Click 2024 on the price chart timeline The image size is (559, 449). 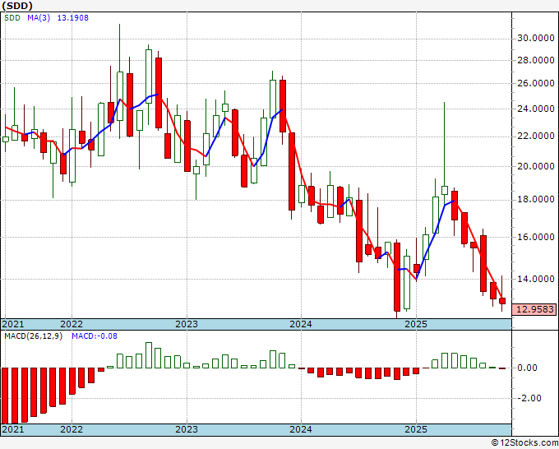[x=301, y=324]
